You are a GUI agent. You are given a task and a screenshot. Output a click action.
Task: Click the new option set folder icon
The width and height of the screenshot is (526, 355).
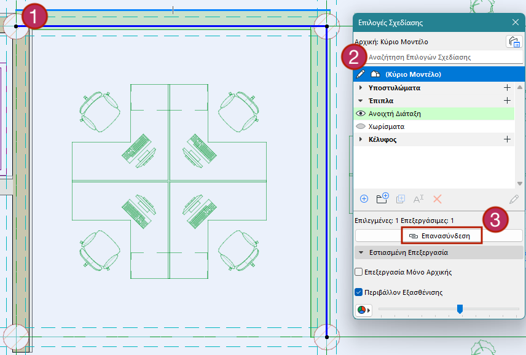tap(382, 198)
